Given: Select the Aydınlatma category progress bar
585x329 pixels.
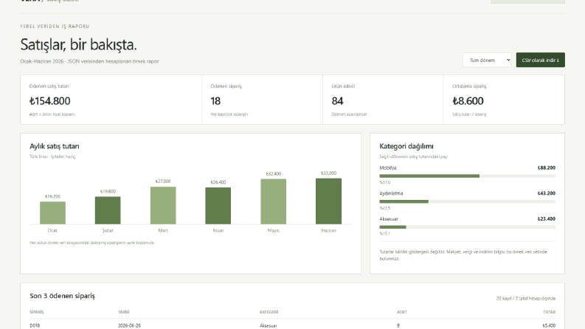Looking at the screenshot, I should click(467, 201).
